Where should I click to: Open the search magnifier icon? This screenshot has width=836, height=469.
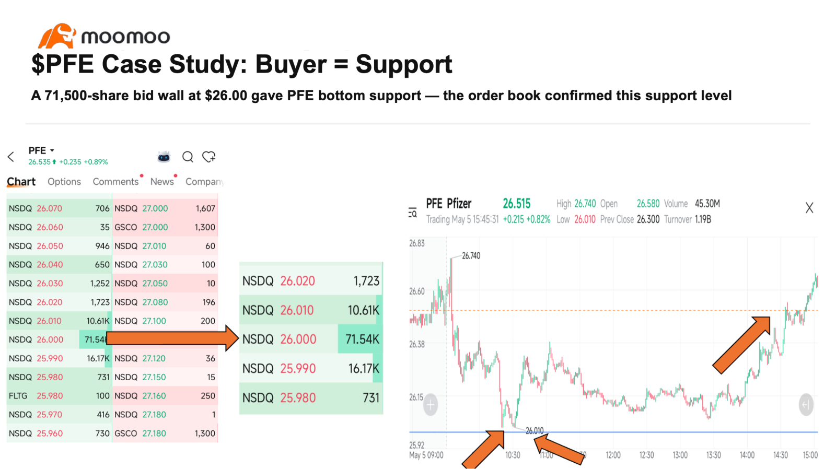tap(188, 157)
